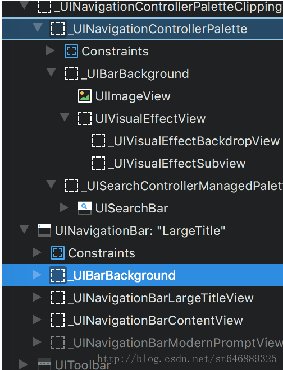Screen dimensions: 283x370
Task: Expand the UISearchBar disclosure triangle
Action: click(63, 207)
